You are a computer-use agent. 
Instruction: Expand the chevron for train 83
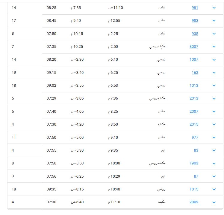coord(214,150)
